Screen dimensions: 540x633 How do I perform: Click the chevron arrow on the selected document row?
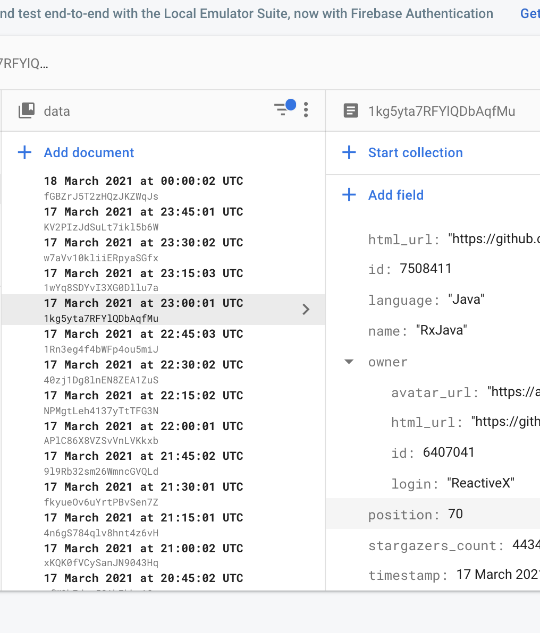tap(306, 310)
